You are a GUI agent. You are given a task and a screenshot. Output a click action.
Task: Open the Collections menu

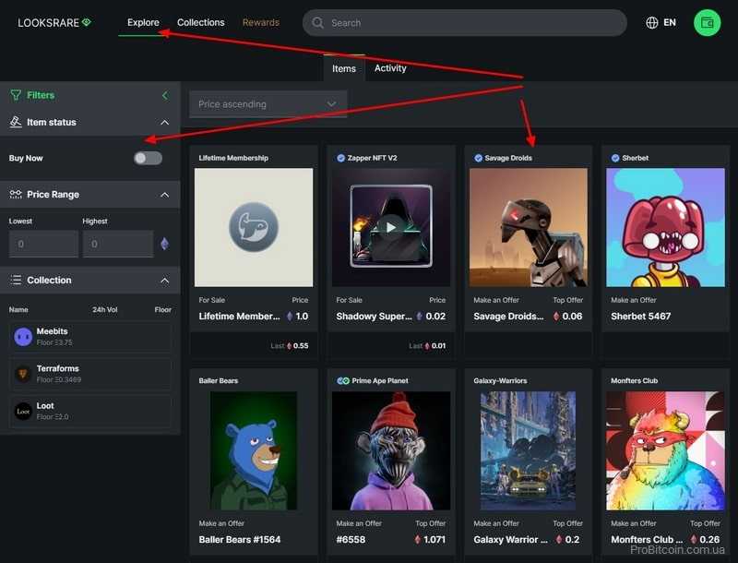pyautogui.click(x=200, y=22)
